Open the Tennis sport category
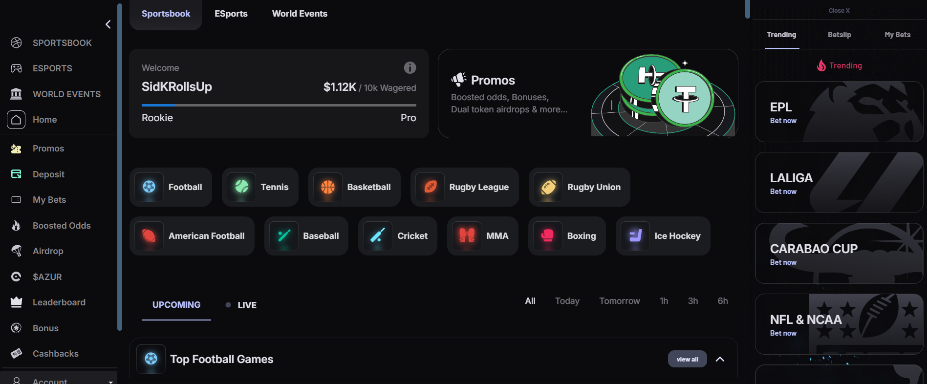Image resolution: width=927 pixels, height=384 pixels. 240,187
